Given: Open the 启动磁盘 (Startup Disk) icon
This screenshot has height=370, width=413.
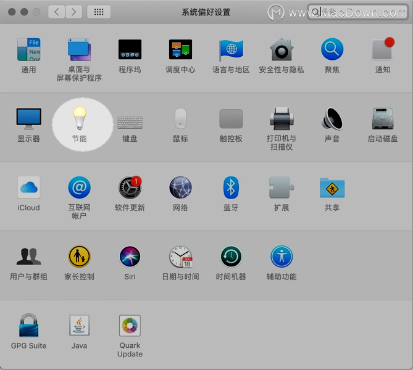Looking at the screenshot, I should [383, 118].
